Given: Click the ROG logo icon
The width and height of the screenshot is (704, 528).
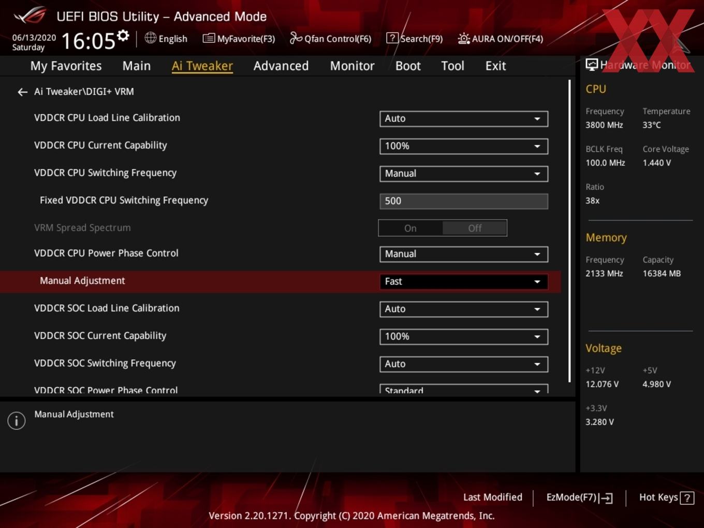Looking at the screenshot, I should [x=30, y=16].
